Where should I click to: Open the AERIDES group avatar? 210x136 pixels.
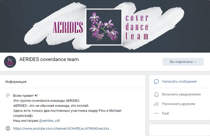tap(10, 62)
